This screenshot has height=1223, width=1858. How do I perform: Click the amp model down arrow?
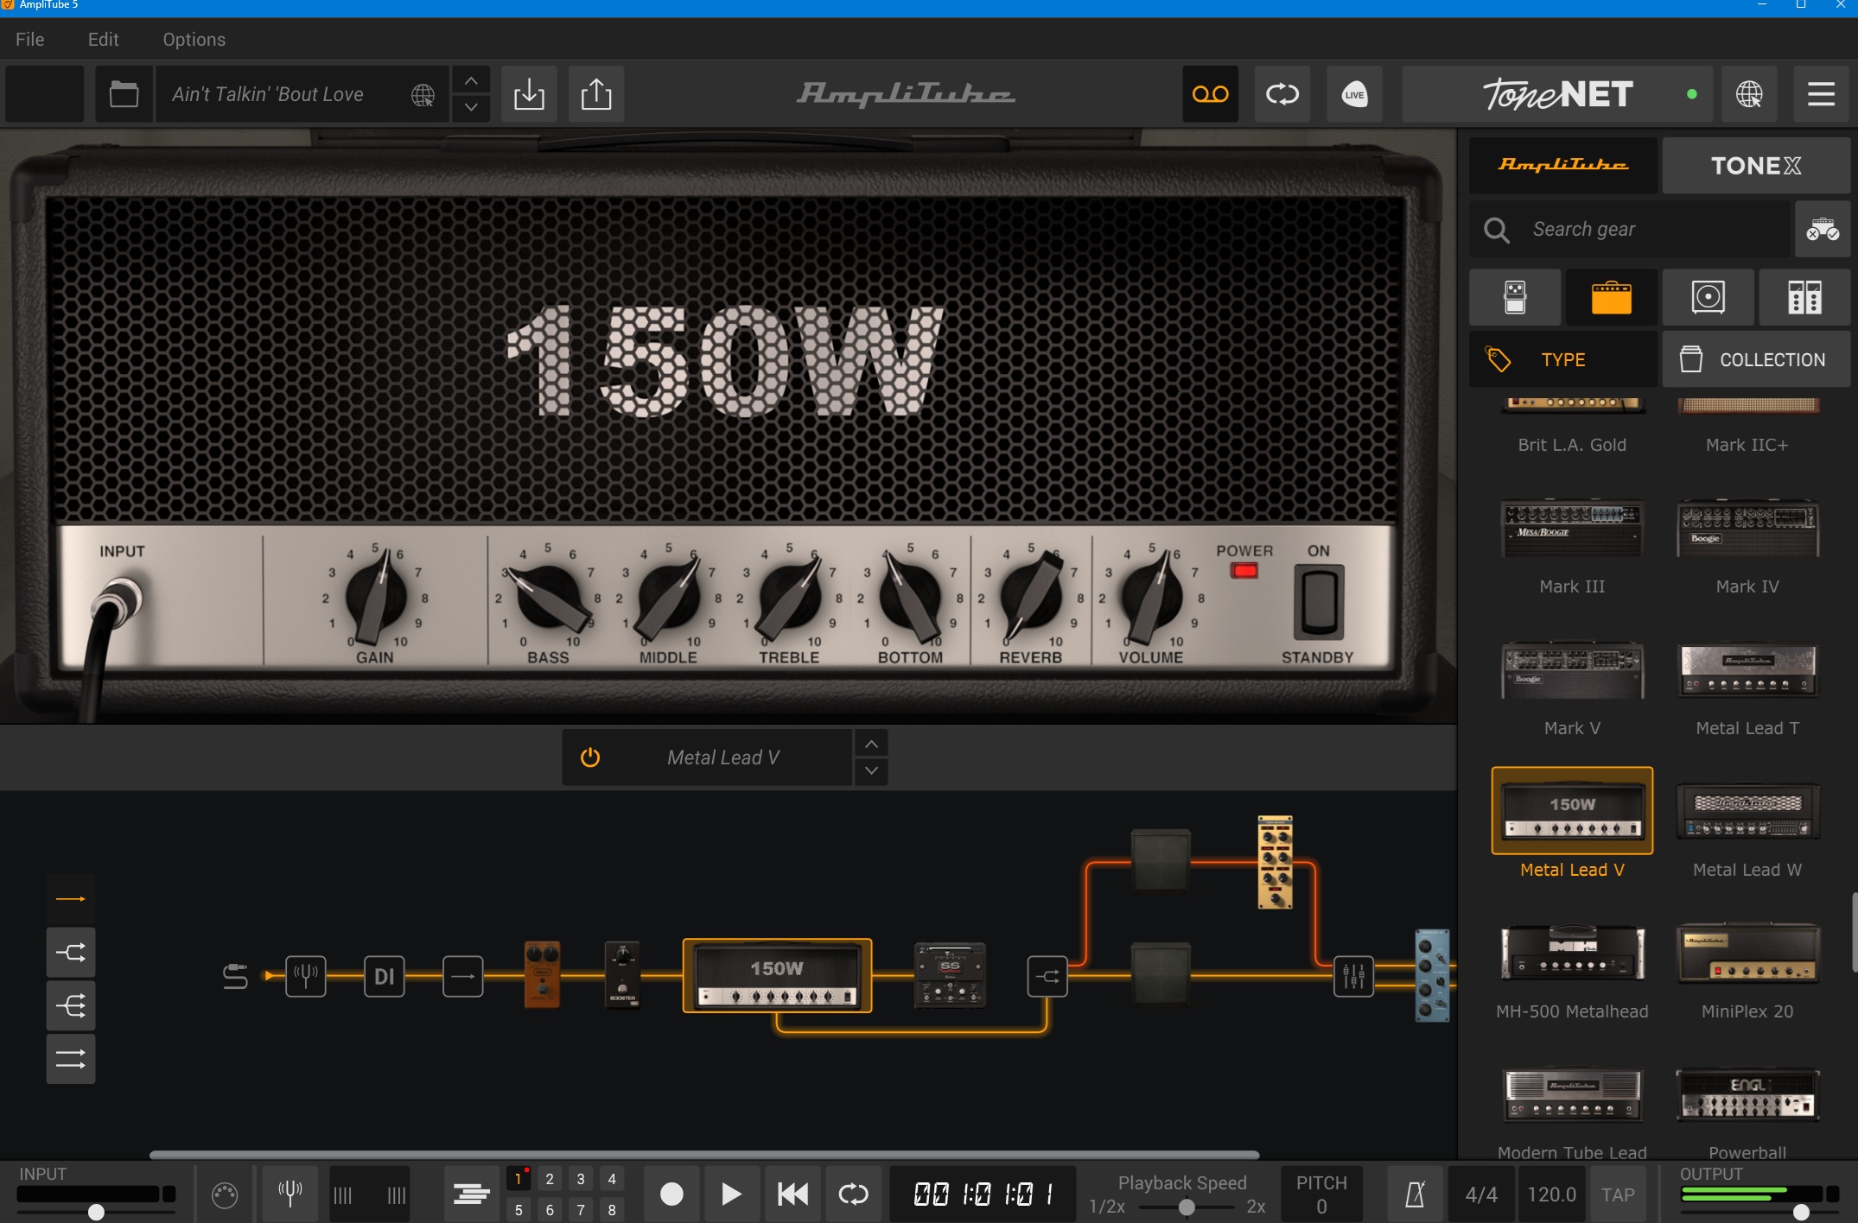871,770
